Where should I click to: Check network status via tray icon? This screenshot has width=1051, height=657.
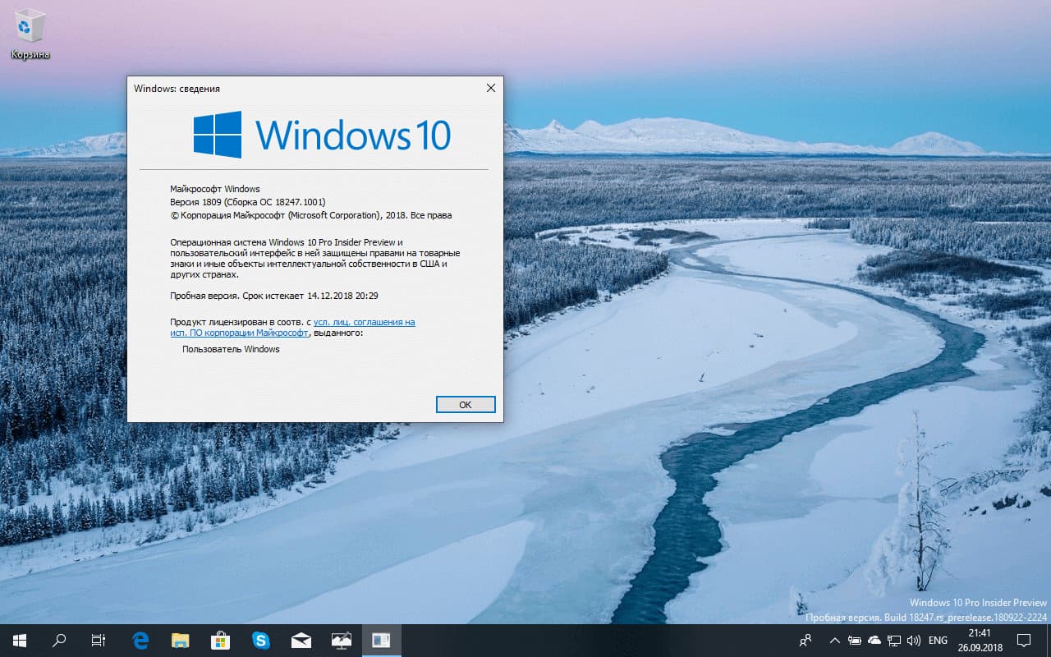[894, 641]
